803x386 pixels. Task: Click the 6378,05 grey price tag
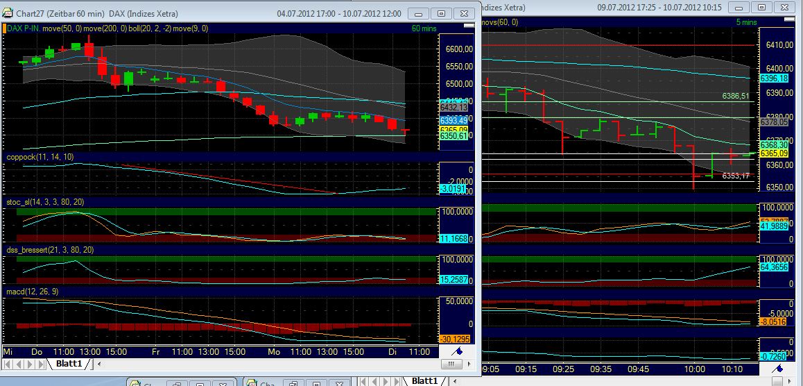(774, 122)
